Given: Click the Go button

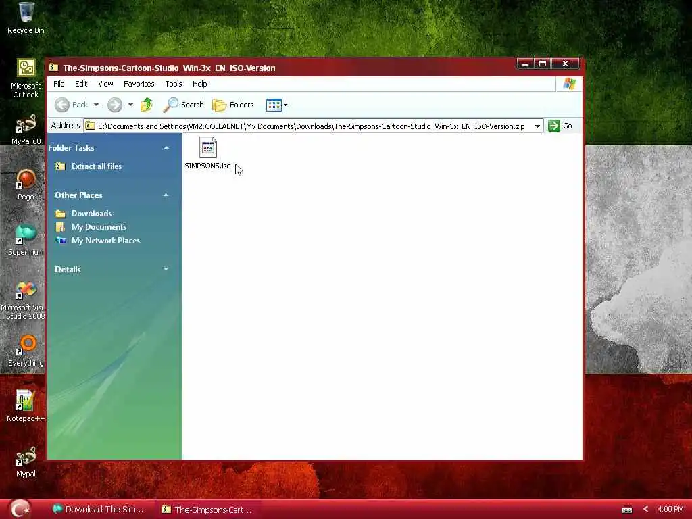Looking at the screenshot, I should click(560, 126).
